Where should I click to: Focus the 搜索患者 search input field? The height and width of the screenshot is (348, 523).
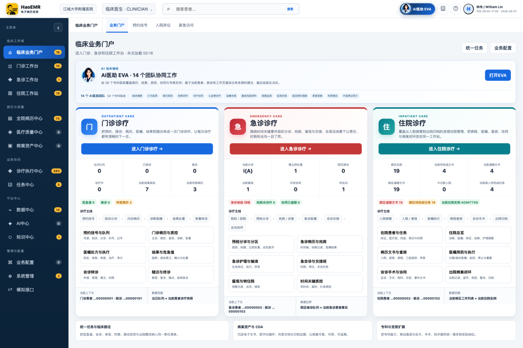(230, 9)
